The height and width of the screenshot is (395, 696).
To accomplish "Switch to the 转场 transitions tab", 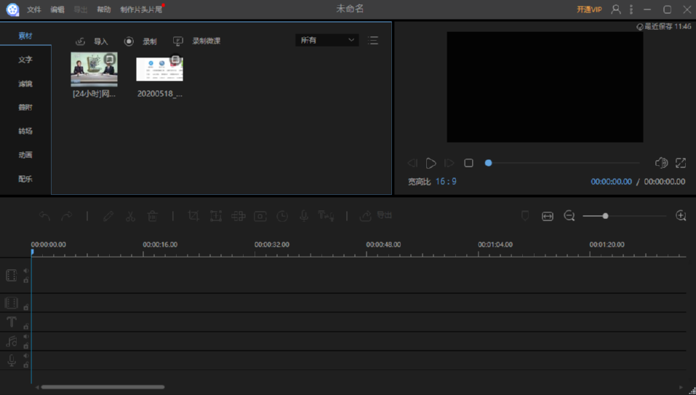I will coord(25,131).
